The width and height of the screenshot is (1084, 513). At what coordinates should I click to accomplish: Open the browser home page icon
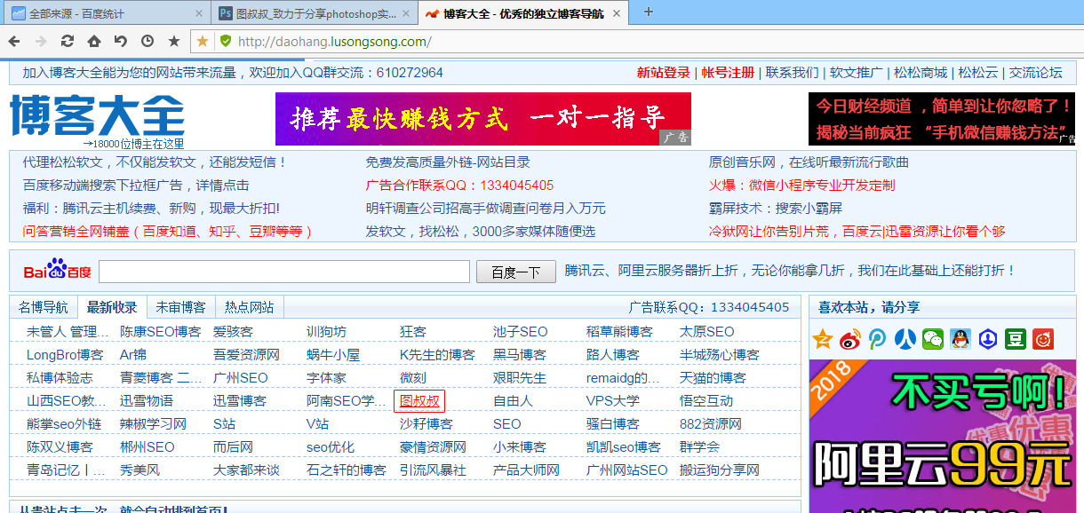(x=94, y=41)
